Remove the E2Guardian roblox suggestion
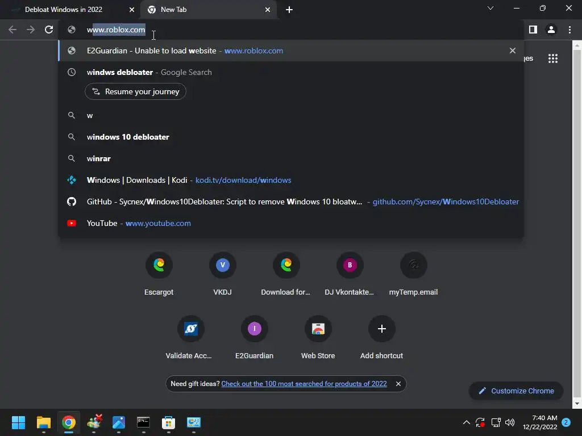This screenshot has width=582, height=436. 513,51
